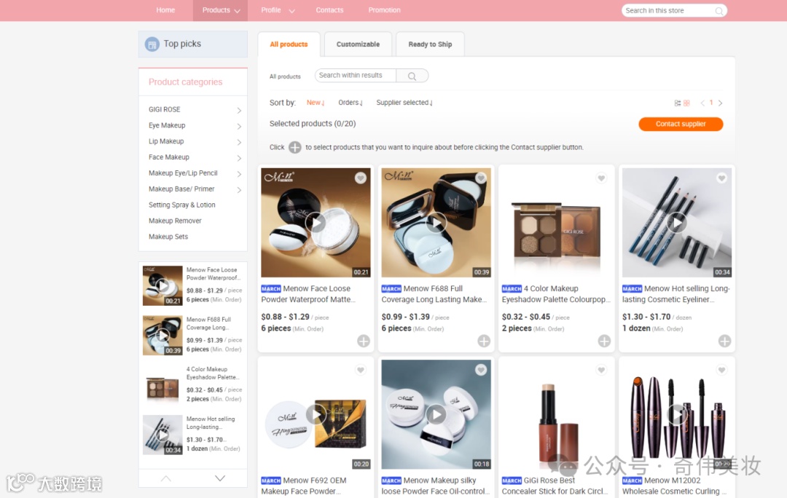Switch to list view layout icon
787x498 pixels.
[678, 103]
